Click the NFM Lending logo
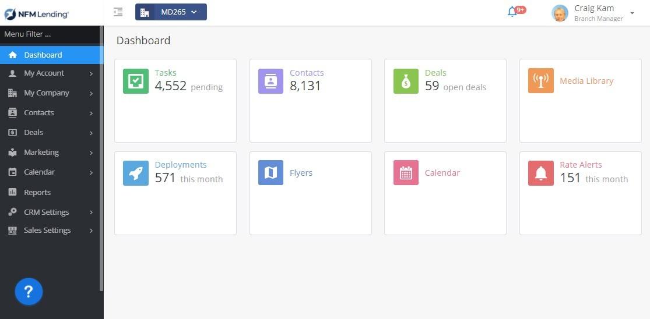Image resolution: width=650 pixels, height=319 pixels. click(37, 14)
